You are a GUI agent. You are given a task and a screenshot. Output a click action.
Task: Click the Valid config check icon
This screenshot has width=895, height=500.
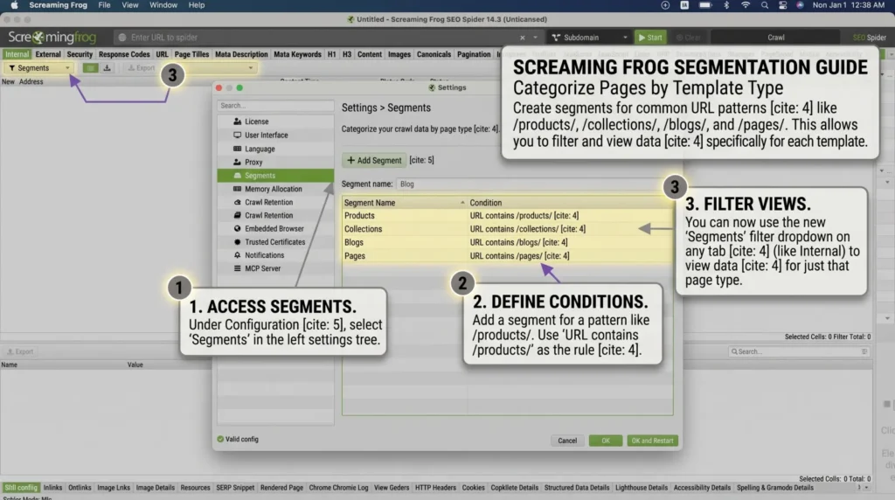click(x=220, y=439)
